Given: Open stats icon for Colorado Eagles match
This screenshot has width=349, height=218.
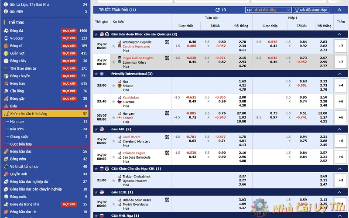Looking at the screenshot, I should 167,153.
